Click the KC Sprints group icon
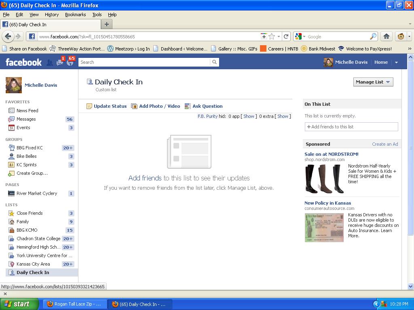This screenshot has width=414, height=310. 11,165
